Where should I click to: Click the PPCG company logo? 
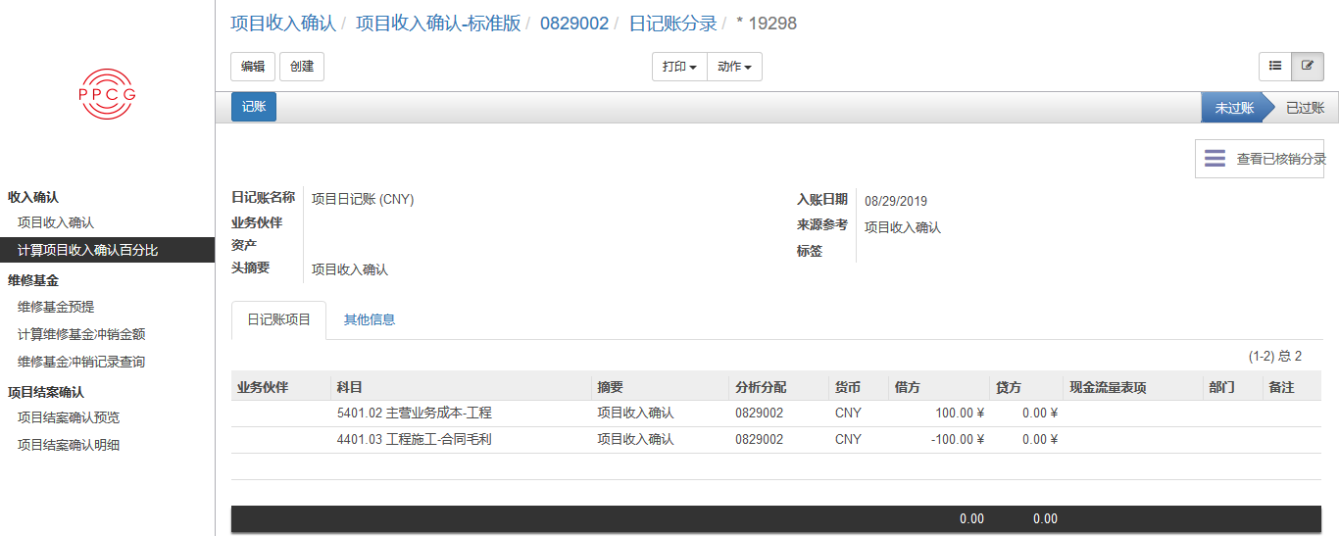(x=107, y=94)
